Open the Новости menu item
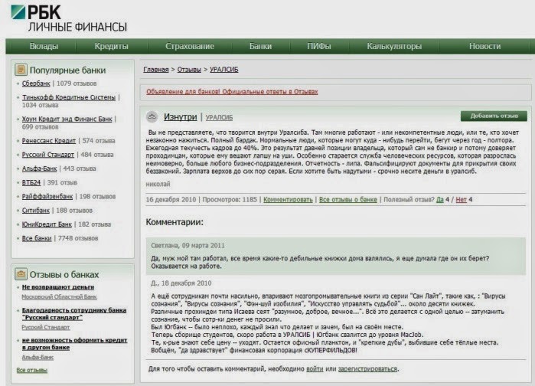535x386 pixels. (484, 46)
